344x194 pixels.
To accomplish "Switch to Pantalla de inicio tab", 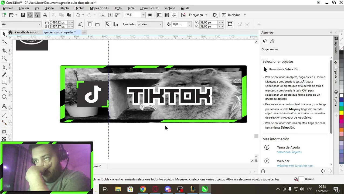I will point(26,32).
